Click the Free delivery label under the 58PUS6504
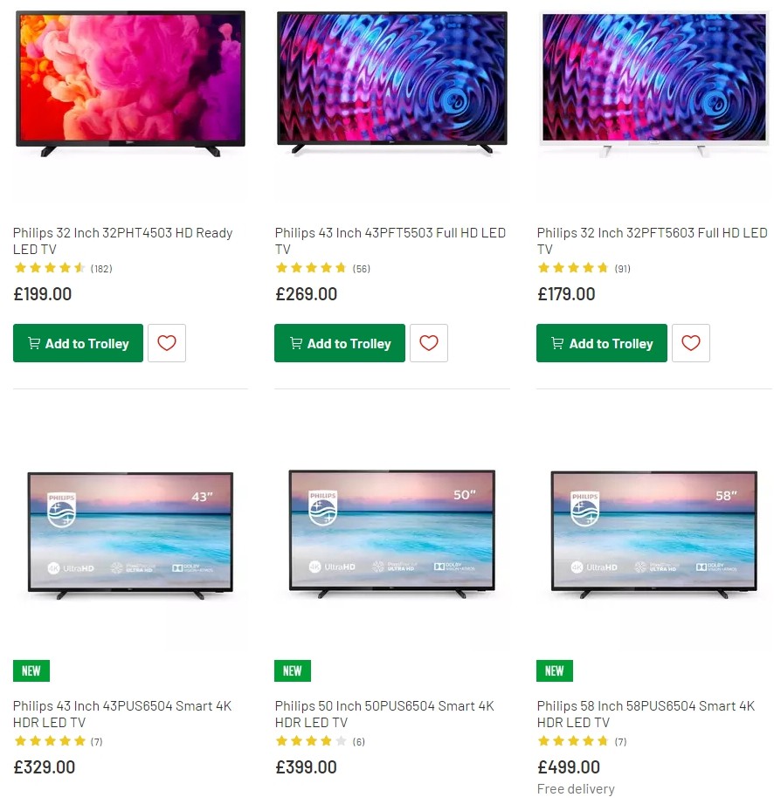 (x=576, y=788)
